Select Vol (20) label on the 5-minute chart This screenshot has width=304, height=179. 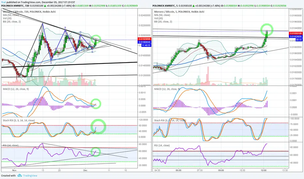point(159,18)
